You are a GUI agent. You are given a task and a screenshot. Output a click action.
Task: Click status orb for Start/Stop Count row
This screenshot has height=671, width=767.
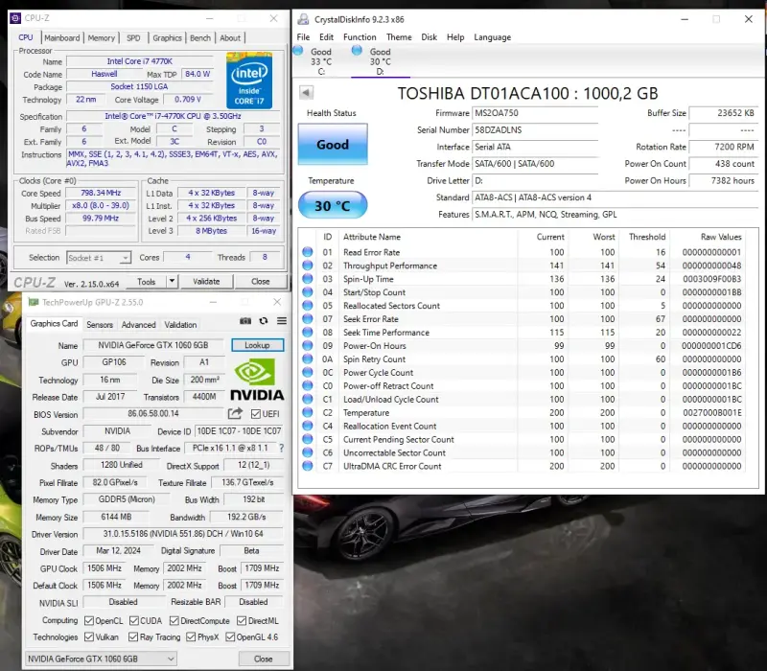click(x=307, y=292)
